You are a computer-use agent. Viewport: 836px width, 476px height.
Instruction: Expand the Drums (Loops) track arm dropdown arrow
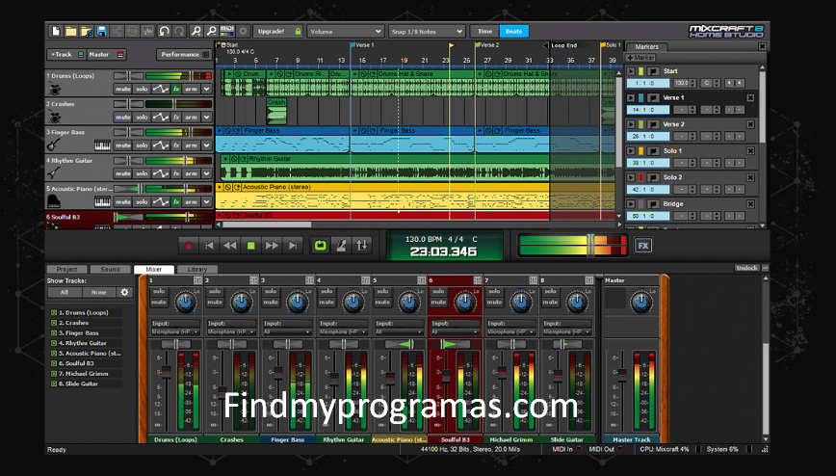(207, 89)
